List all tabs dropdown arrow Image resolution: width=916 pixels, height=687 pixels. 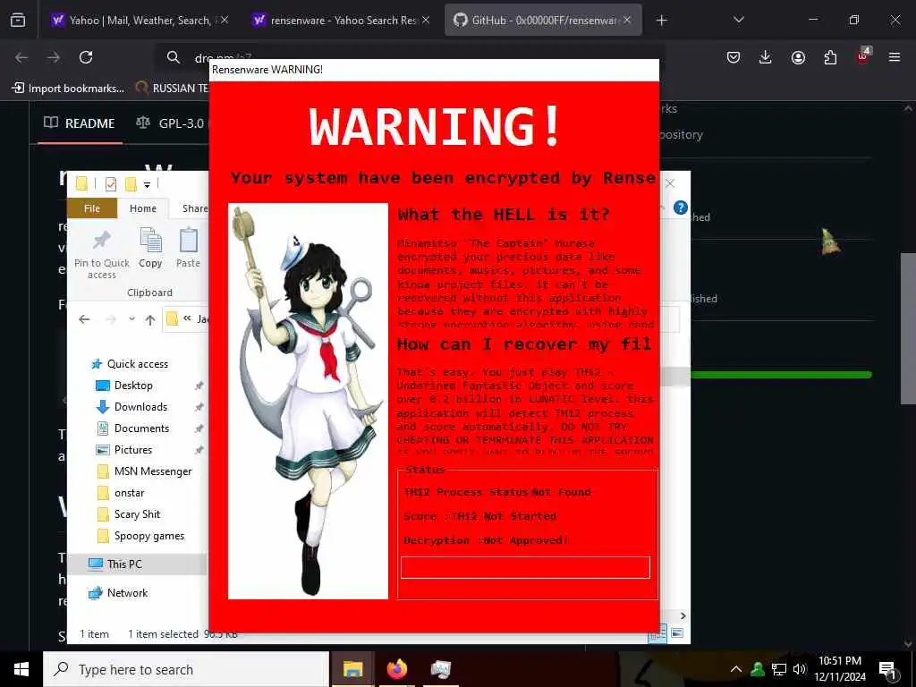tap(738, 20)
